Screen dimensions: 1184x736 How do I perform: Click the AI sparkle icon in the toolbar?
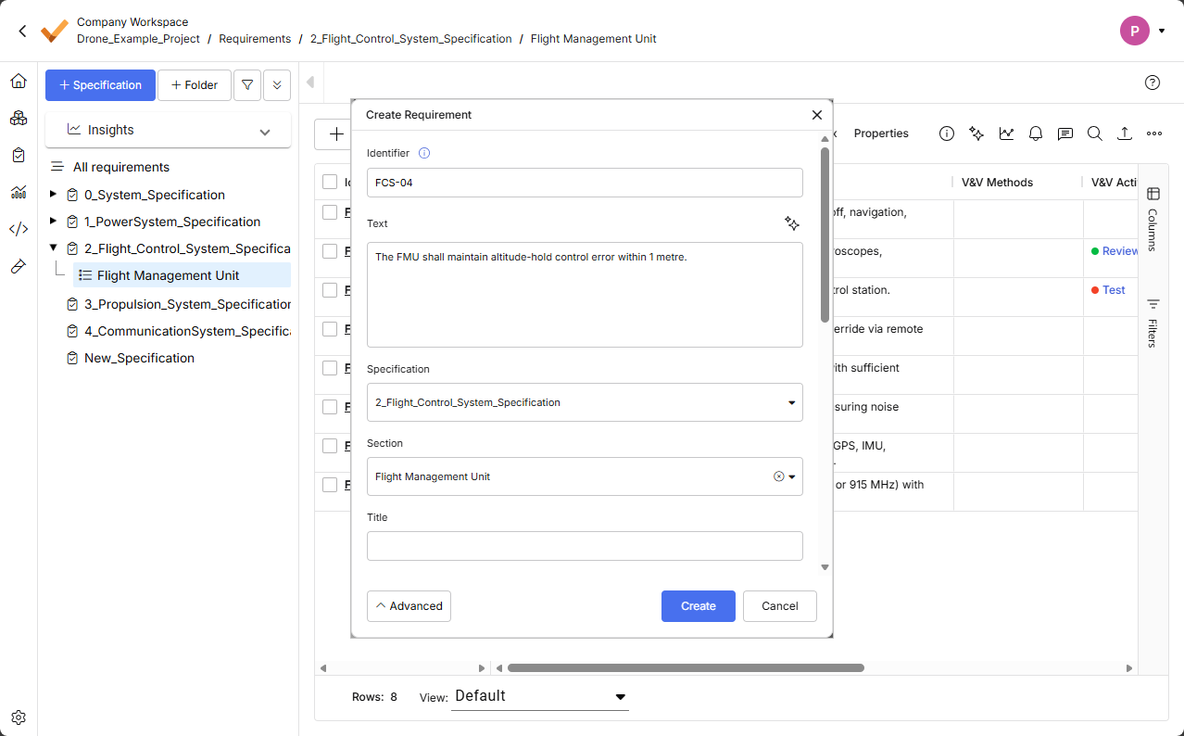976,133
